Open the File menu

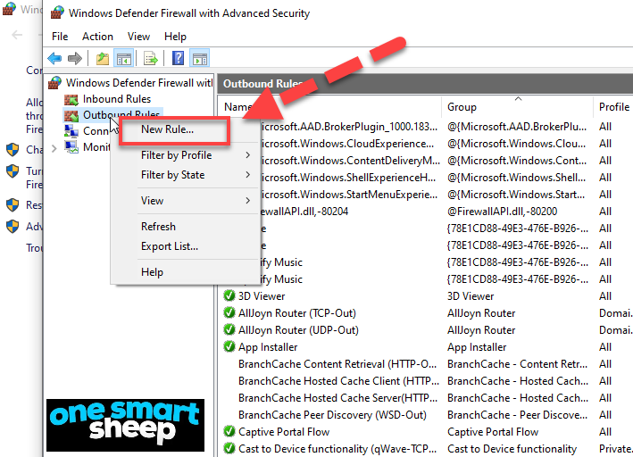(x=60, y=37)
